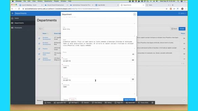The width and height of the screenshot is (198, 111).
Task: Click Home icon in sidebar
Action: tap(12, 18)
